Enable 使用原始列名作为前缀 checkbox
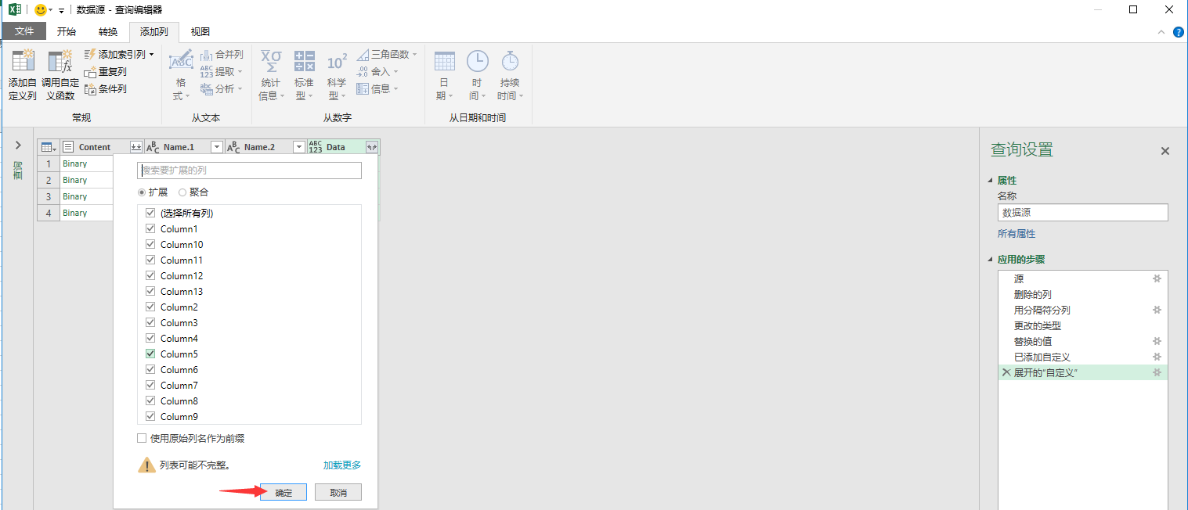 (x=142, y=439)
